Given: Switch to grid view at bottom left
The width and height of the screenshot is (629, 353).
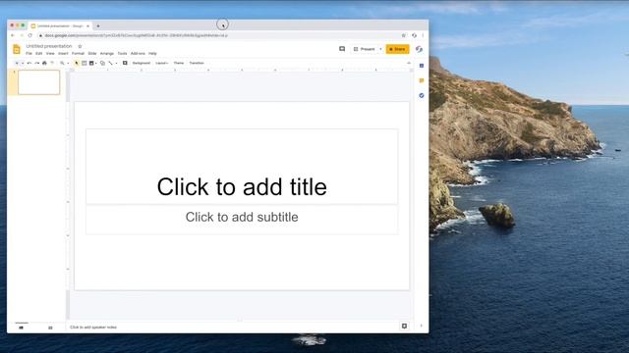Looking at the screenshot, I should pyautogui.click(x=50, y=328).
